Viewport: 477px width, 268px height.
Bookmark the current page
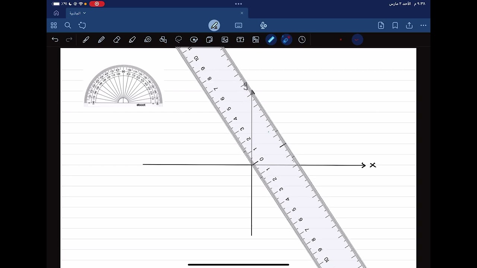click(x=395, y=25)
